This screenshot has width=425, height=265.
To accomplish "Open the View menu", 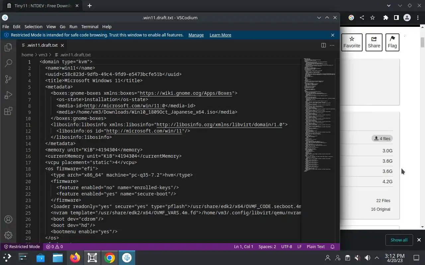I will (x=51, y=26).
